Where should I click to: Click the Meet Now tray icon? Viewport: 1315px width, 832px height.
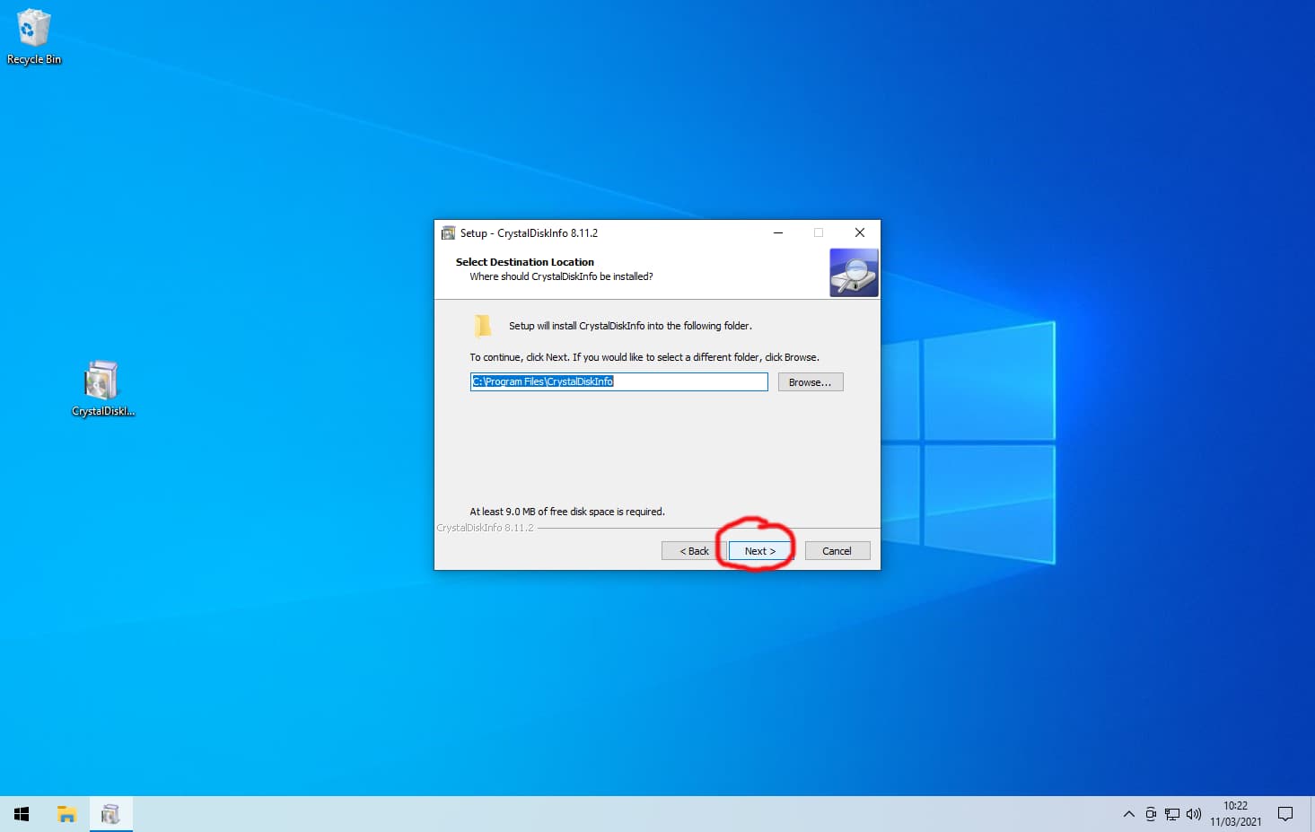pos(1151,814)
